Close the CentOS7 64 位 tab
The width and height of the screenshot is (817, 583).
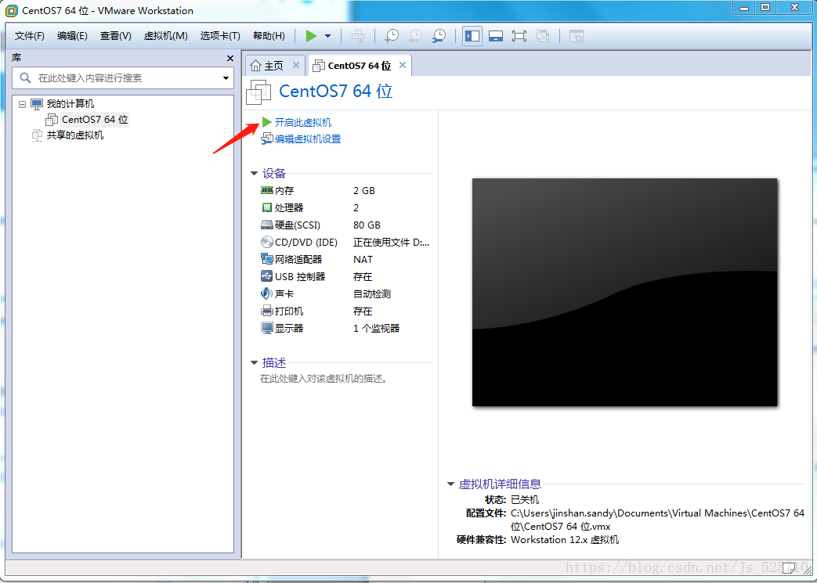click(403, 65)
